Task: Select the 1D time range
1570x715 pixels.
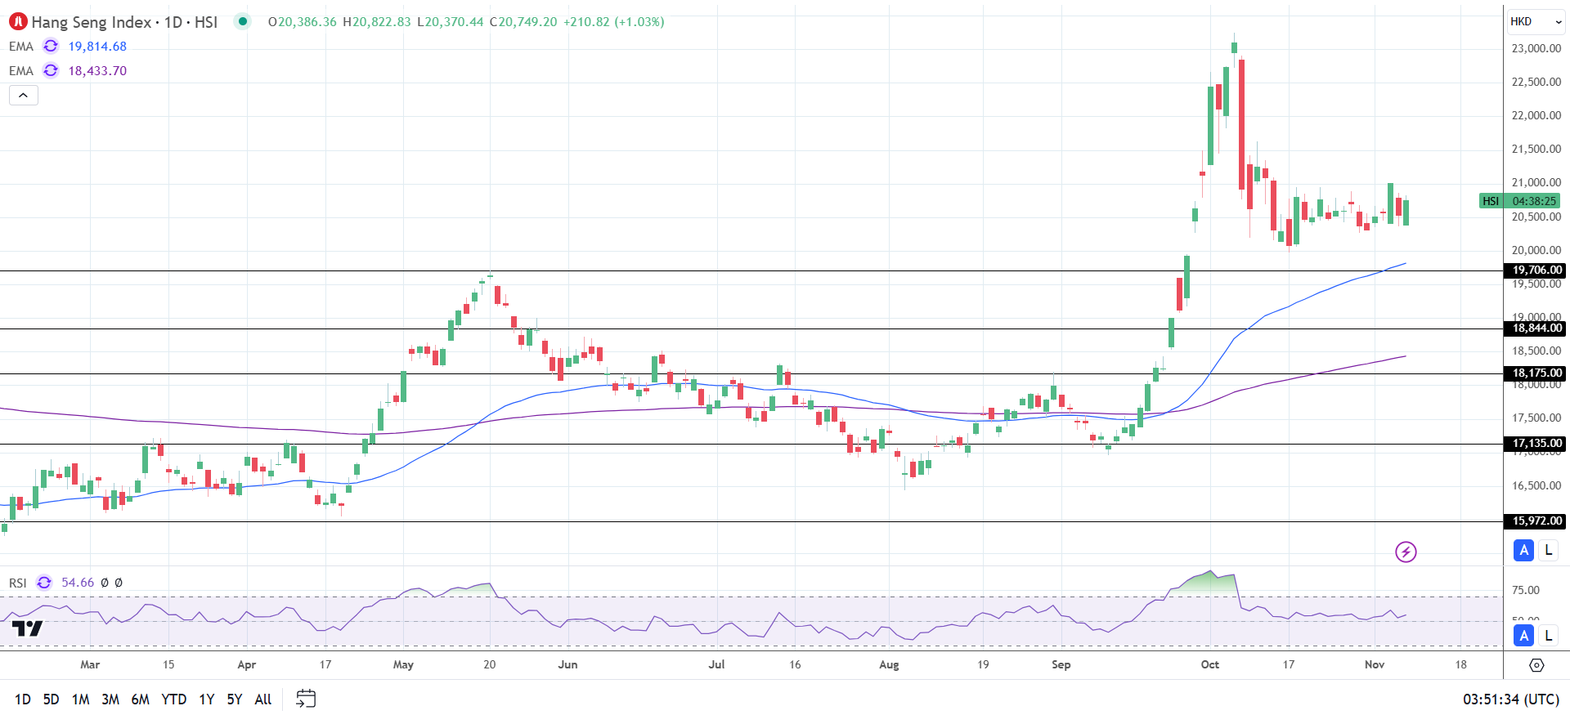Action: pyautogui.click(x=23, y=699)
